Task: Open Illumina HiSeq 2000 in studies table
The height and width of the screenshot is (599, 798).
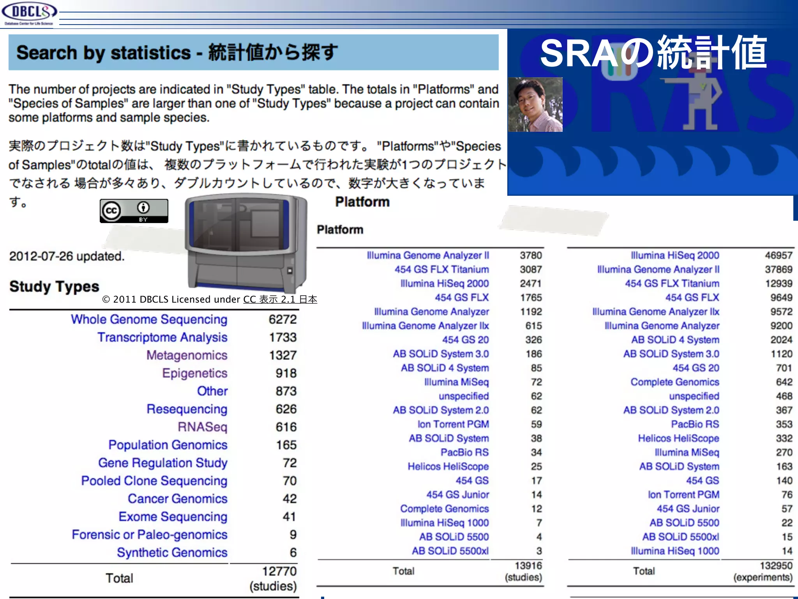Action: coord(445,284)
